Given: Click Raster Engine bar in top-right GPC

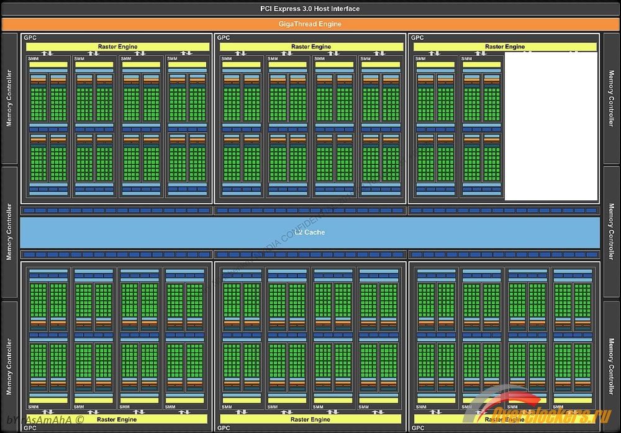Looking at the screenshot, I should 504,47.
